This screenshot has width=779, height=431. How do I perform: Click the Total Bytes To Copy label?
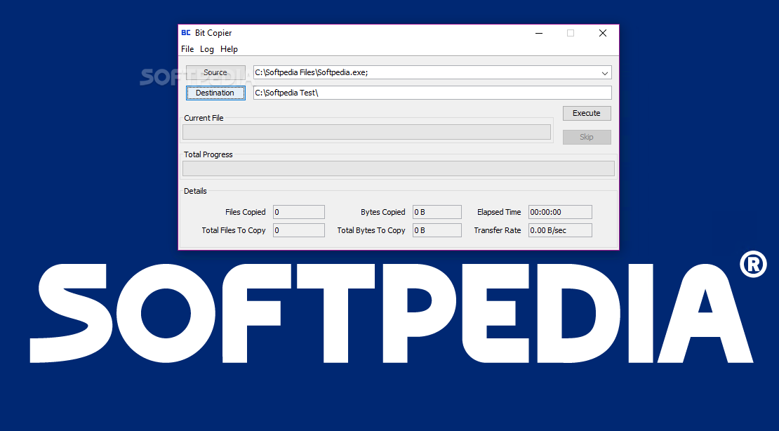pos(371,231)
